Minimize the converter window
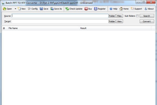 click(x=138, y=2)
